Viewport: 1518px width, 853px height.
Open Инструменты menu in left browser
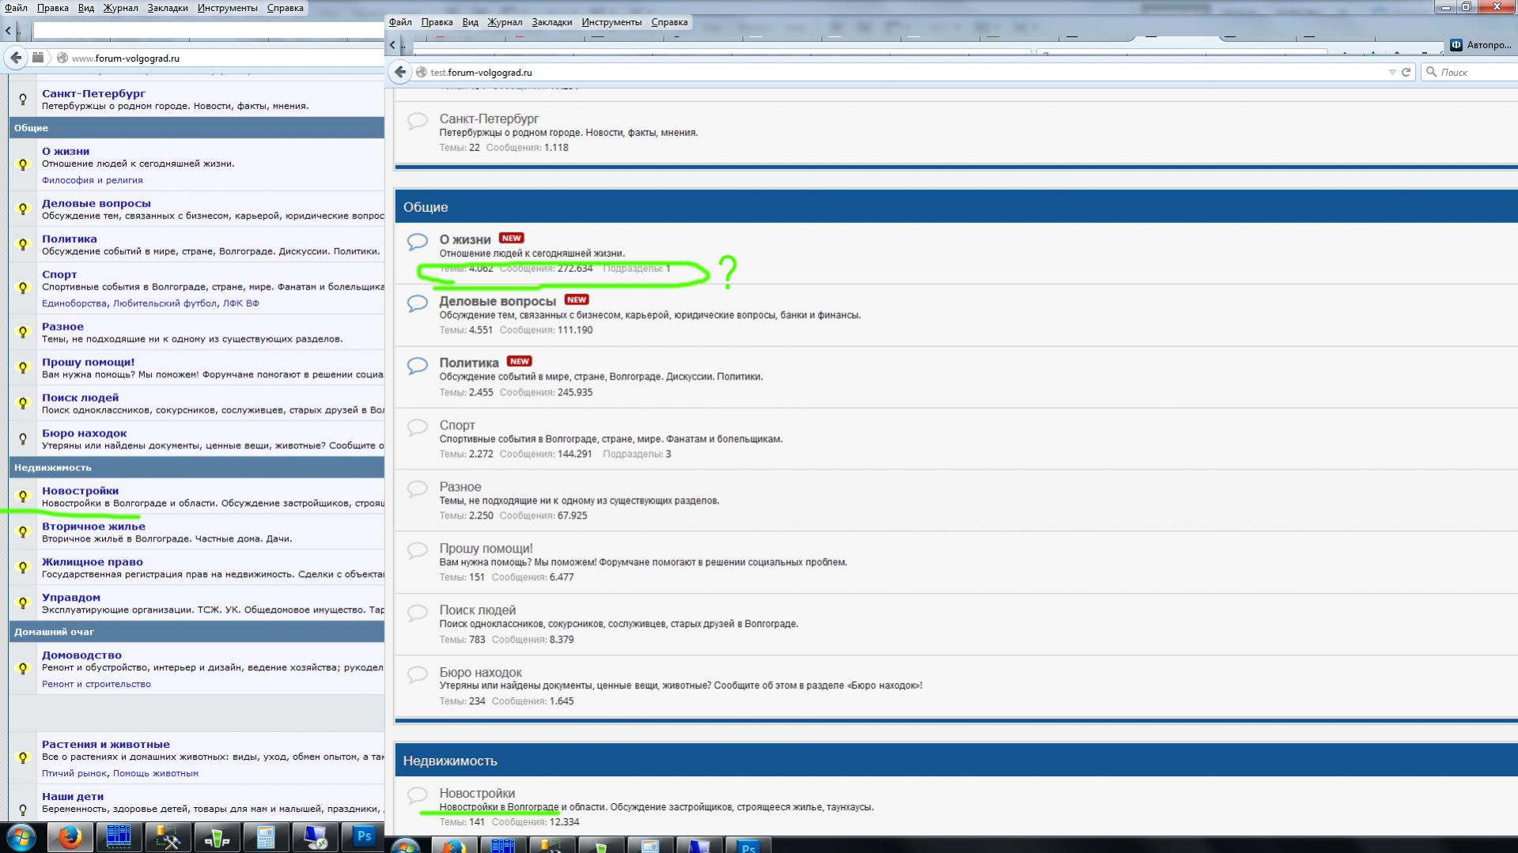(x=227, y=8)
